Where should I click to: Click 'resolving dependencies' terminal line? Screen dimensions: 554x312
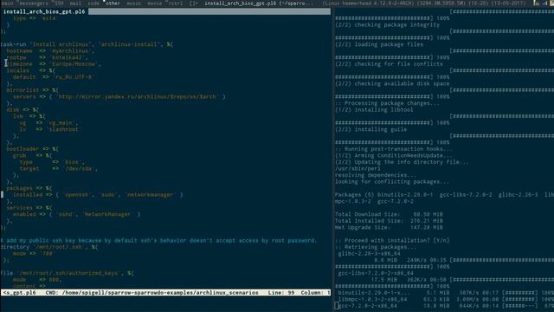click(x=376, y=175)
